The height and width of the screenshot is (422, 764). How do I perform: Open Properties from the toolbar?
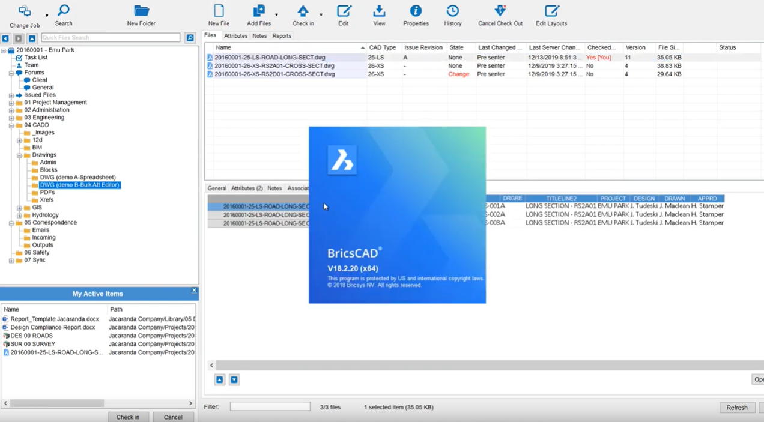point(416,11)
